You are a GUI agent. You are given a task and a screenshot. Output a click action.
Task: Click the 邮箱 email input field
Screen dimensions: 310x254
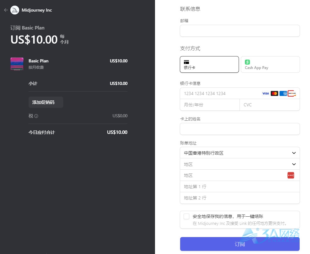[240, 31]
